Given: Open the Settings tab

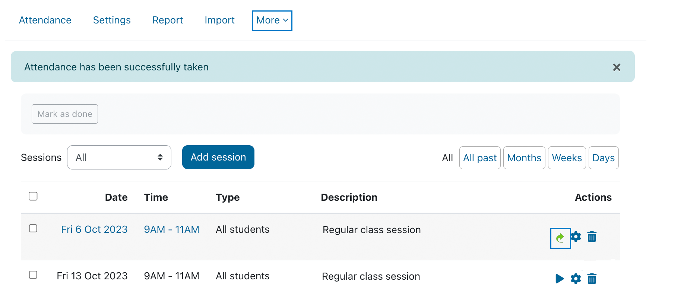Looking at the screenshot, I should (112, 20).
